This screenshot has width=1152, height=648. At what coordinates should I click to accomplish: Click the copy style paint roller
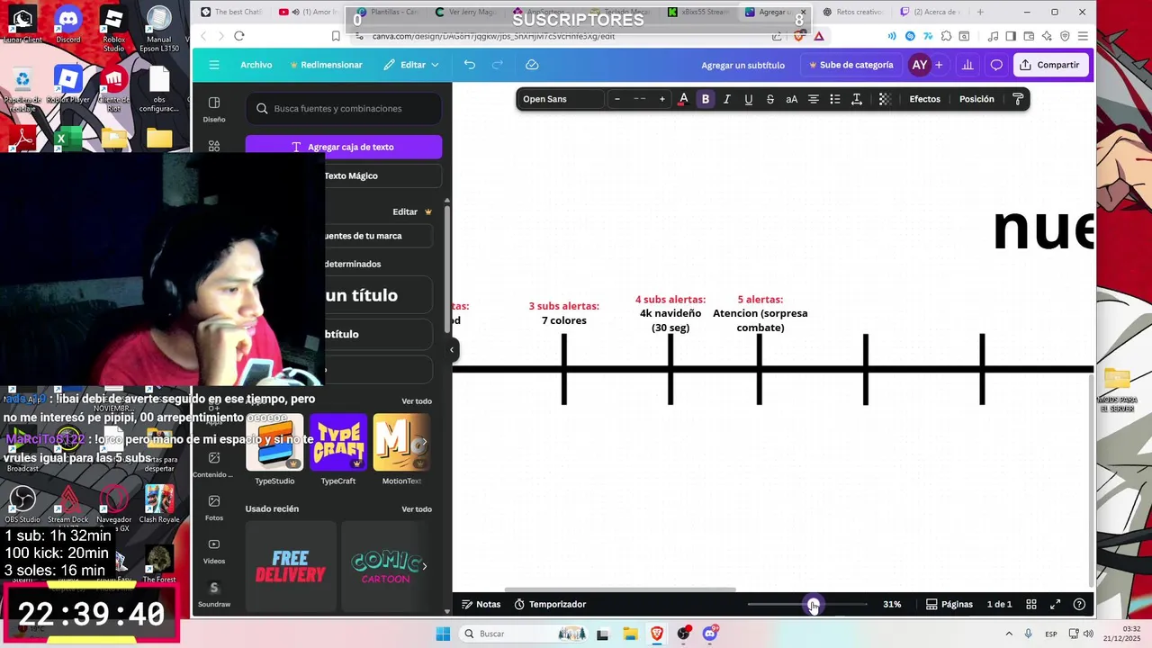point(1018,99)
